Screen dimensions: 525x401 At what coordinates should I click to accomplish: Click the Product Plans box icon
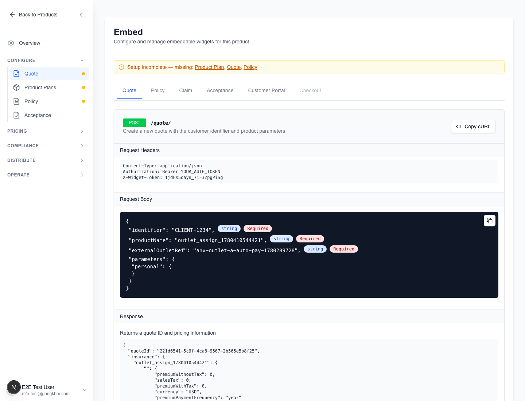16,87
